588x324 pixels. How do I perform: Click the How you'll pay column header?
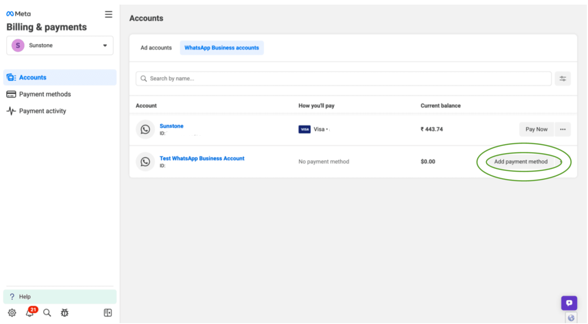(316, 106)
